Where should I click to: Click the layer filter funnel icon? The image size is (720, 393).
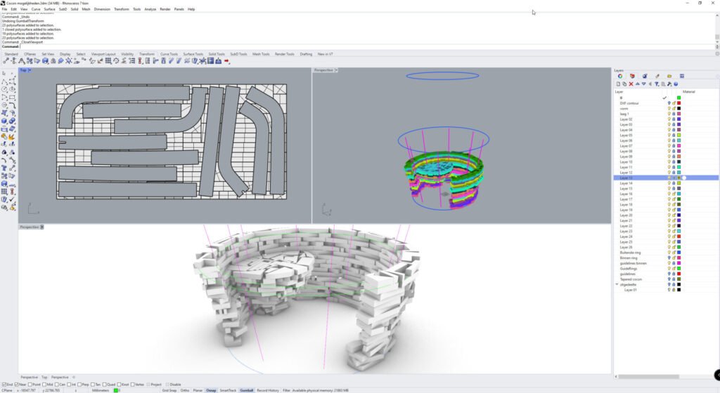(x=656, y=84)
